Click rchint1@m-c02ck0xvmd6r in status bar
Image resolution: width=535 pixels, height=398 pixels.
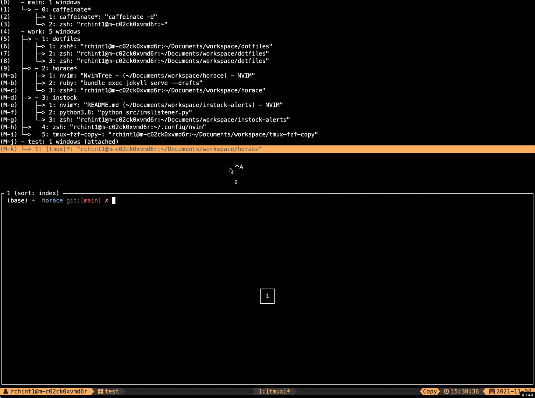click(49, 391)
